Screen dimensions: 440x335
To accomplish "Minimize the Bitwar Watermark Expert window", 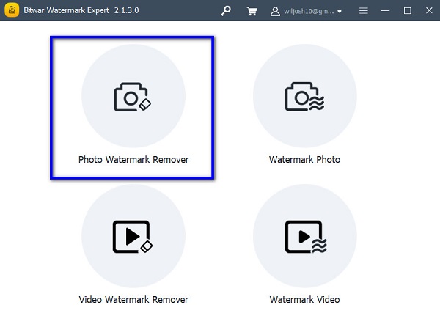I will [x=385, y=11].
